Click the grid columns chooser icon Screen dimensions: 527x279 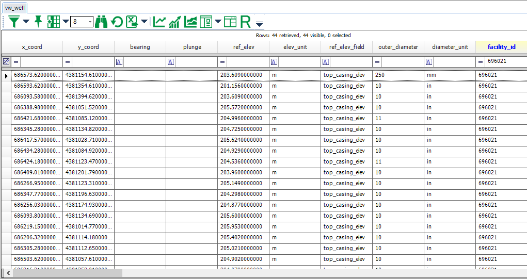[53, 22]
